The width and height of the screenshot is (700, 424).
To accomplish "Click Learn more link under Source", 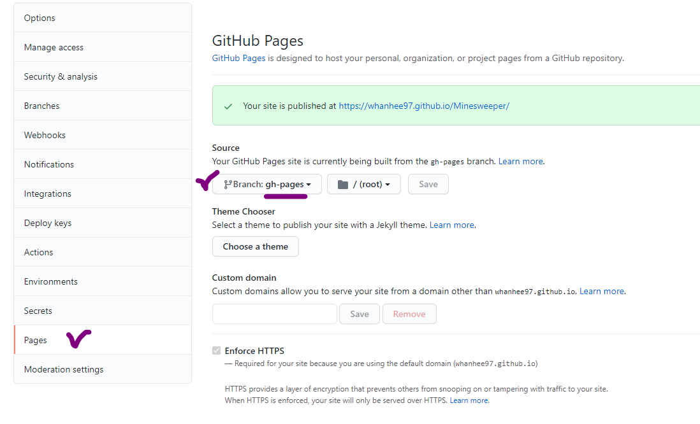I will [520, 162].
